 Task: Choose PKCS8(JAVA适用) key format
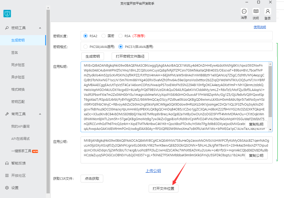[x=86, y=47]
